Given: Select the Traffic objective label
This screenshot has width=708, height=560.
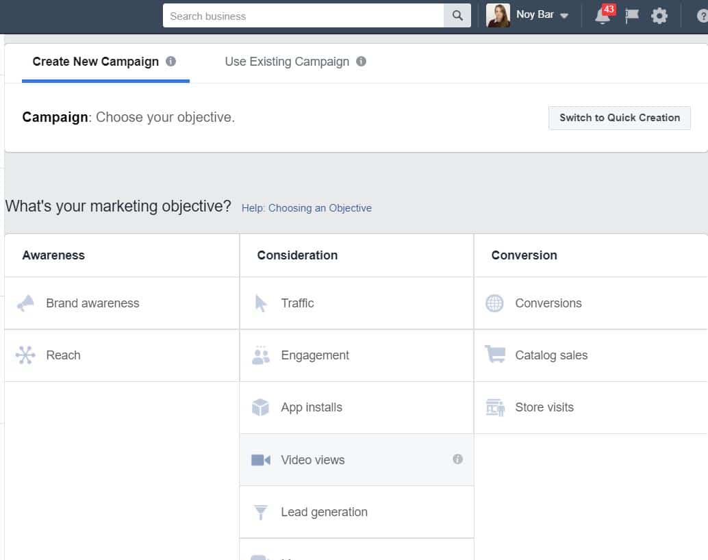Looking at the screenshot, I should [x=298, y=303].
